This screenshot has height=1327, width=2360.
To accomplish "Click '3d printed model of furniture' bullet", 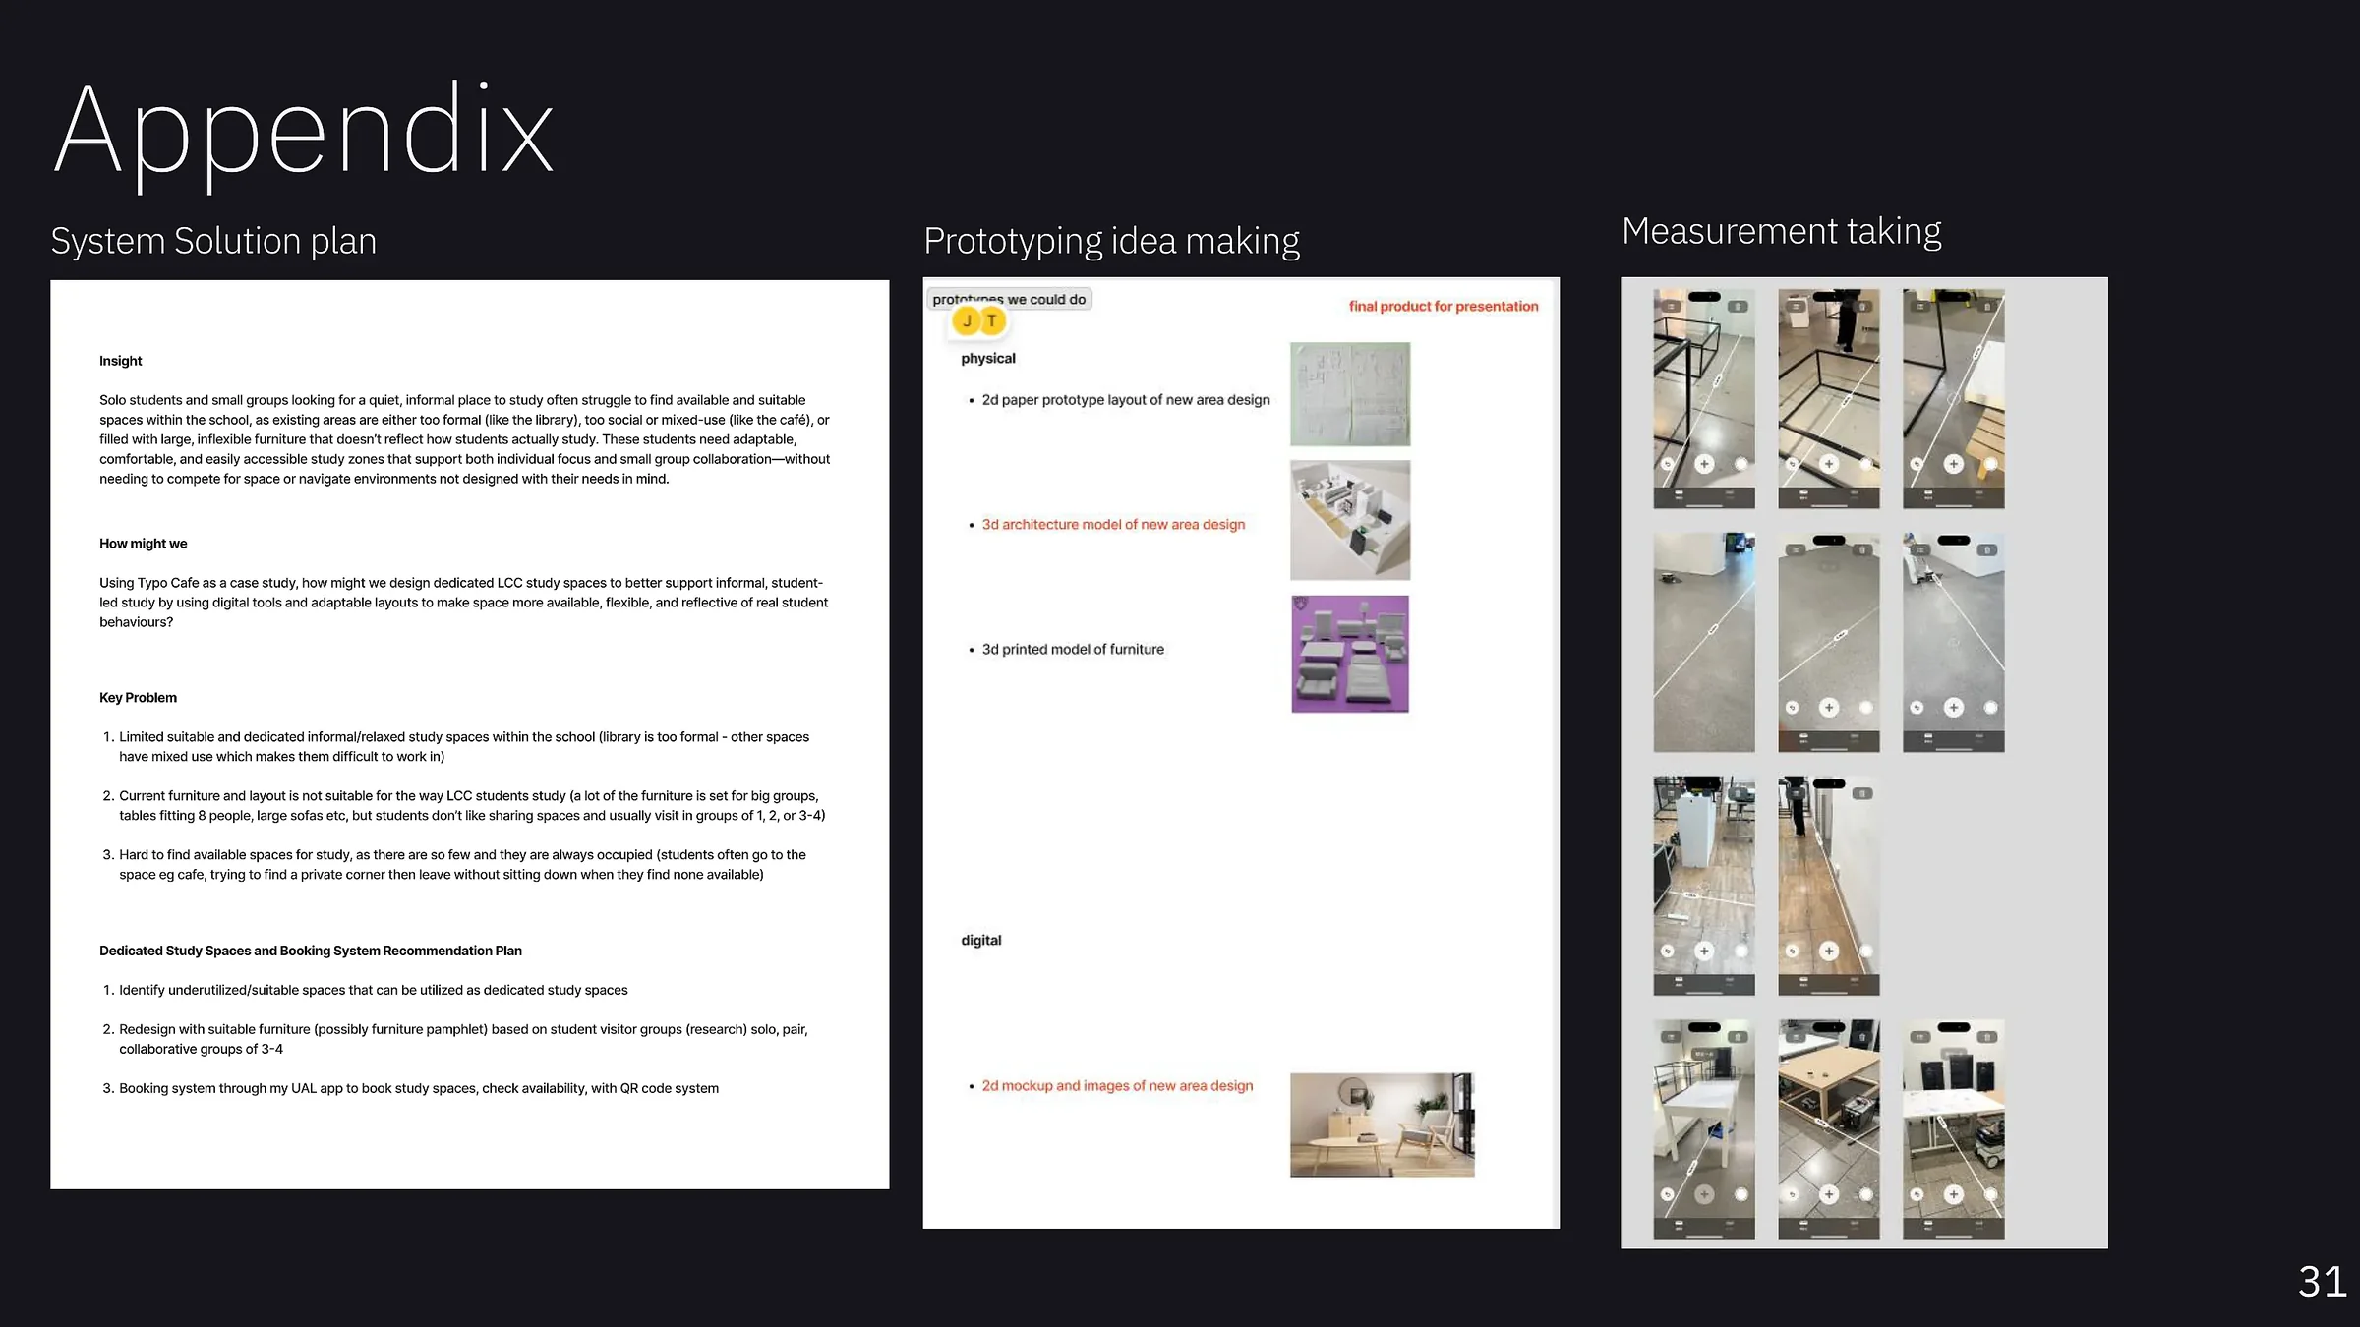I will 1072,650.
